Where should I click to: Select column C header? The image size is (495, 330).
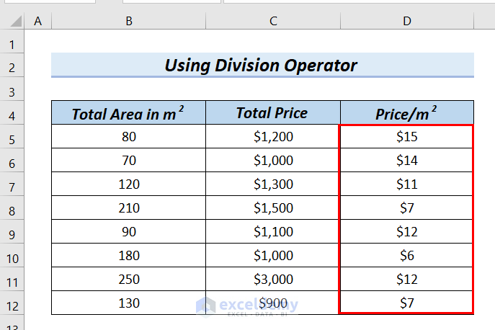pyautogui.click(x=273, y=22)
